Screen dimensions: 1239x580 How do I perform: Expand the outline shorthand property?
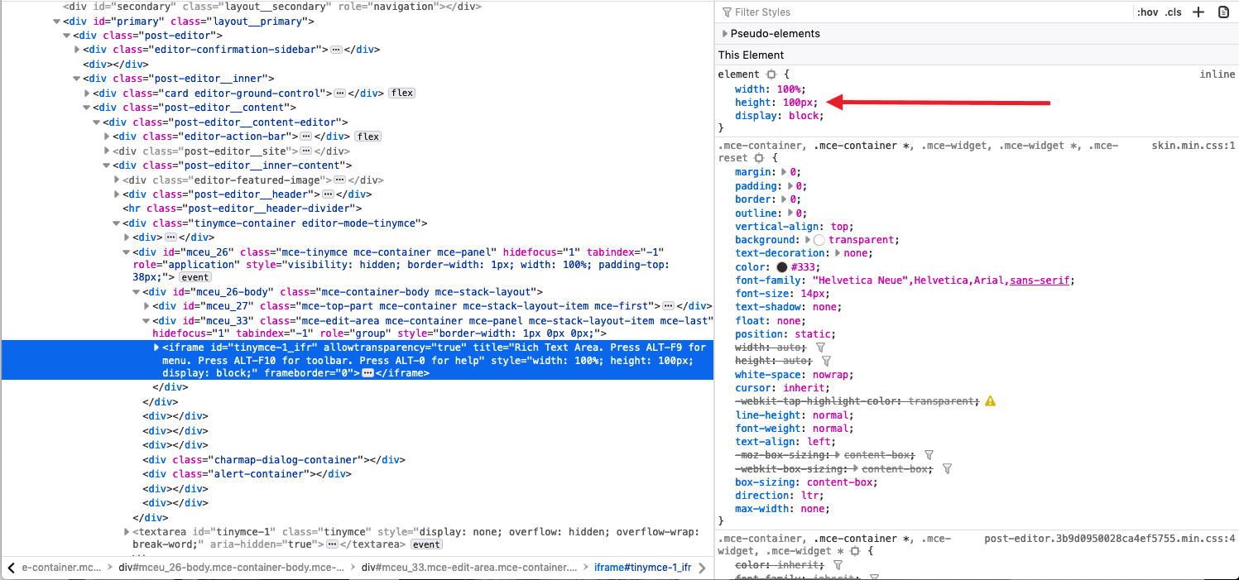pos(791,213)
